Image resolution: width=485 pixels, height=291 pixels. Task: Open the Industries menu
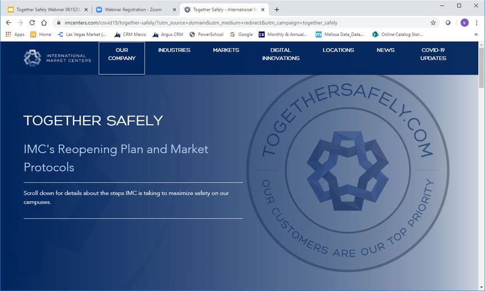point(174,50)
